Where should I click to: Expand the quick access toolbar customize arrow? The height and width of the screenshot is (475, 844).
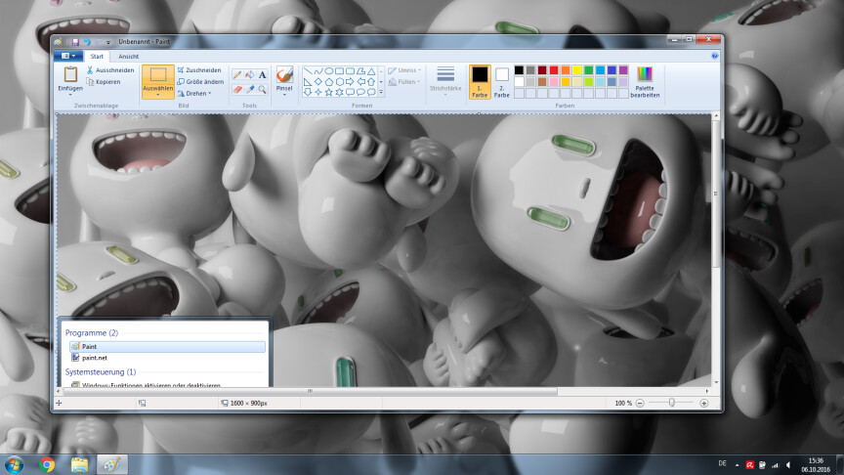pos(108,42)
